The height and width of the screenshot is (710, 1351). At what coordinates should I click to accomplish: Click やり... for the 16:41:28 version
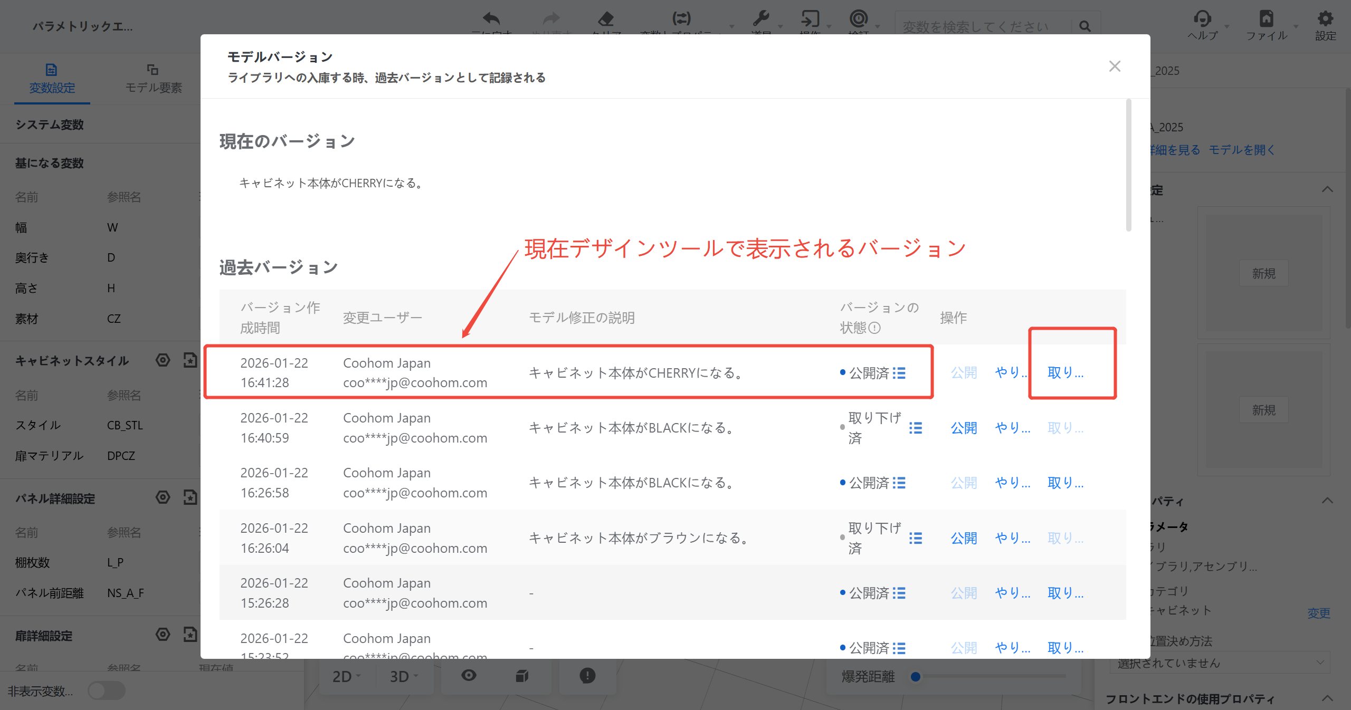[1011, 373]
